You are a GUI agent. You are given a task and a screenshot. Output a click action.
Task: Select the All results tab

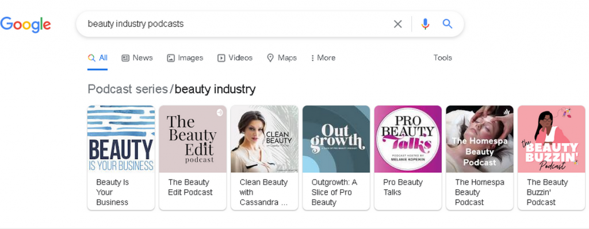point(98,58)
